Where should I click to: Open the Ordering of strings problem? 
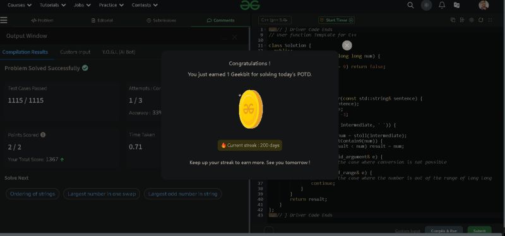(x=33, y=194)
